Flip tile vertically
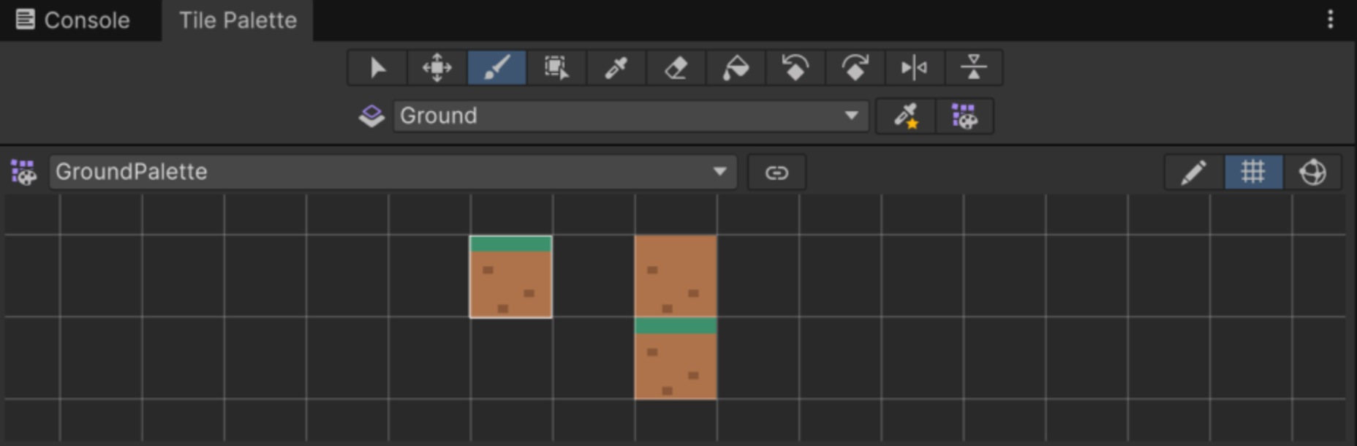This screenshot has height=446, width=1357. (974, 68)
